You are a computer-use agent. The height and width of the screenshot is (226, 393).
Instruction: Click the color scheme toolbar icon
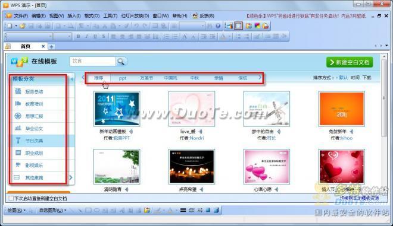257,26
